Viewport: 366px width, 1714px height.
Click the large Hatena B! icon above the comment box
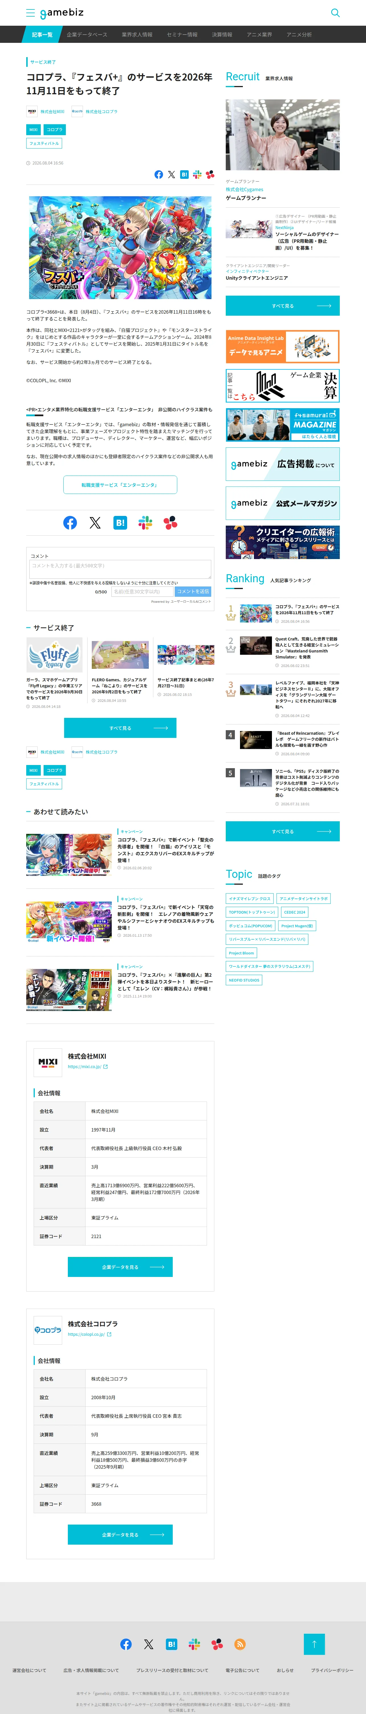(120, 523)
